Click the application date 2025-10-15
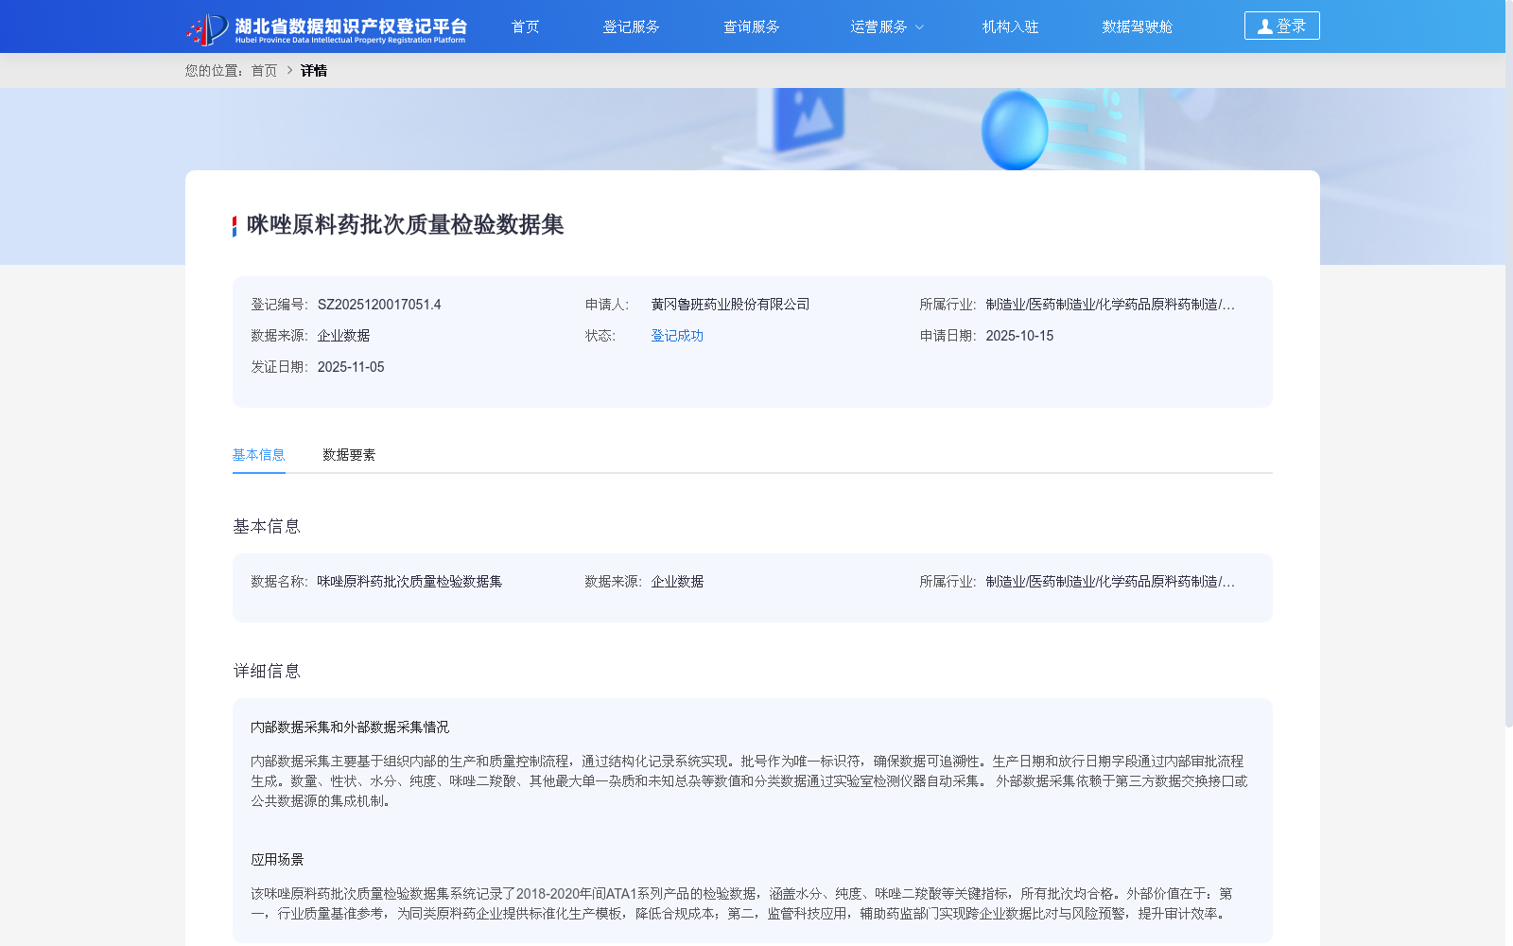Viewport: 1513px width, 946px height. (x=1019, y=336)
